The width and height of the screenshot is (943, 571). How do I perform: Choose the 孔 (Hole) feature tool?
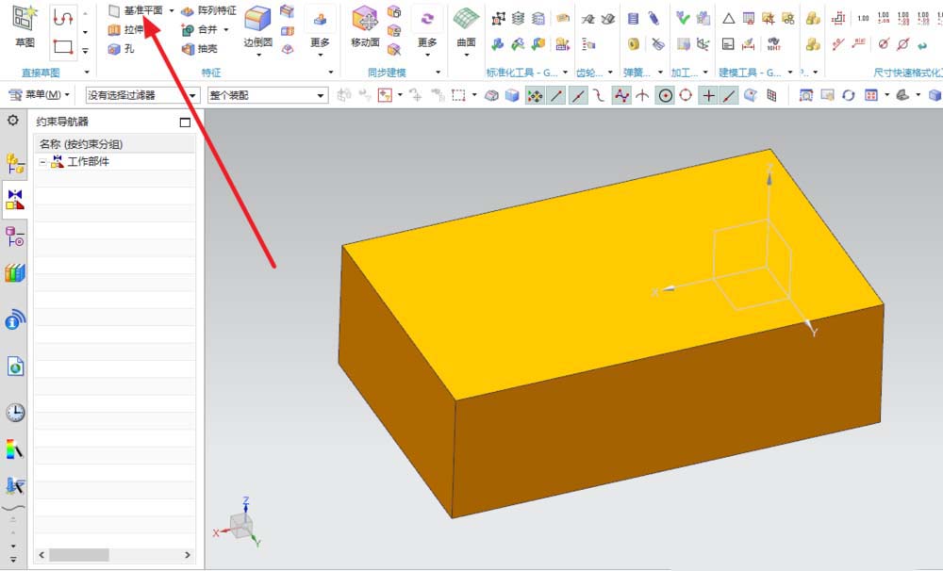click(123, 48)
